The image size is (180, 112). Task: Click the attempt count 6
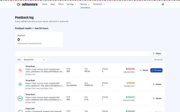click(x=103, y=71)
